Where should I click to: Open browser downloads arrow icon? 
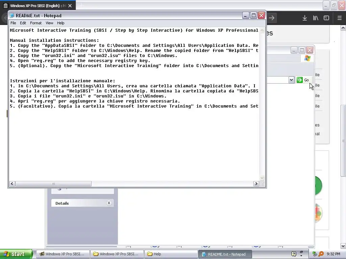305,18
